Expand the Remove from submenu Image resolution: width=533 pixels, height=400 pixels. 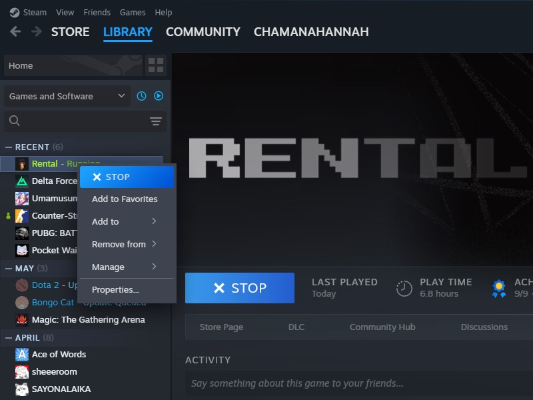[127, 244]
